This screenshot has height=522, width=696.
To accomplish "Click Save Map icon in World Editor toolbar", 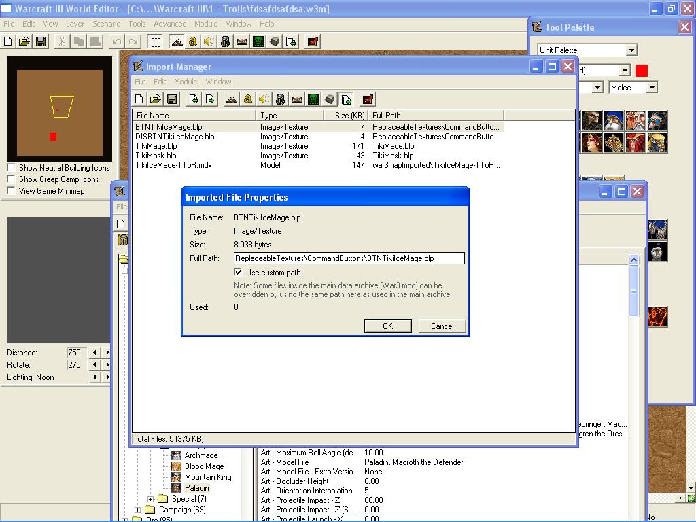I will (41, 41).
